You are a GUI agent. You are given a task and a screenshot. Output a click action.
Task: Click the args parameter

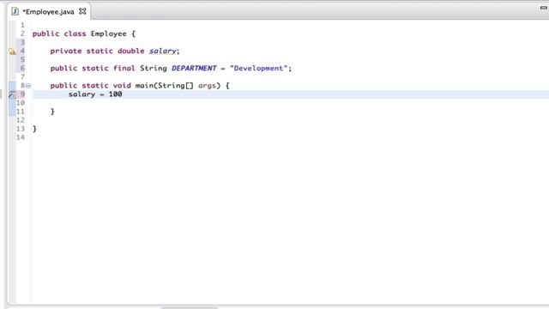click(207, 86)
